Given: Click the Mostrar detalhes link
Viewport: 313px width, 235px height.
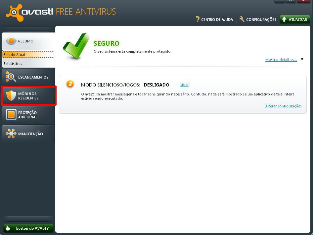Looking at the screenshot, I should click(x=281, y=60).
